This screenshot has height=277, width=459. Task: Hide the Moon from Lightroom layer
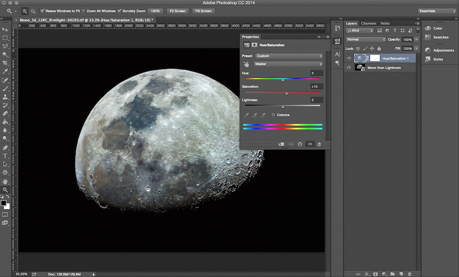pyautogui.click(x=349, y=67)
